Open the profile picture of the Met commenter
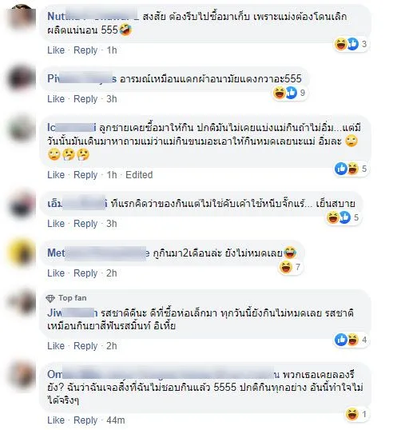The width and height of the screenshot is (397, 430). click(22, 253)
